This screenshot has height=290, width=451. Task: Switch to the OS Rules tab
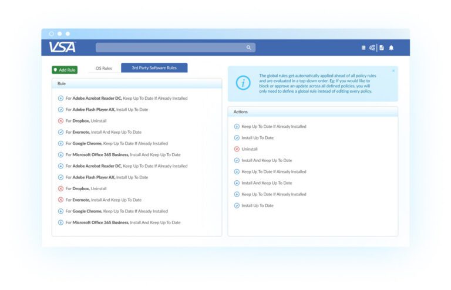103,68
